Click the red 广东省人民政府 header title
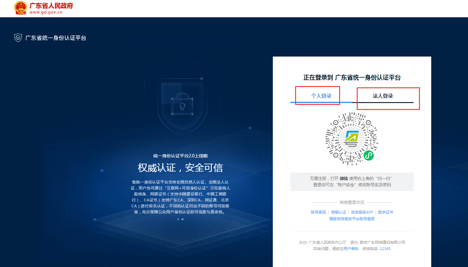The width and height of the screenshot is (468, 267). click(51, 6)
